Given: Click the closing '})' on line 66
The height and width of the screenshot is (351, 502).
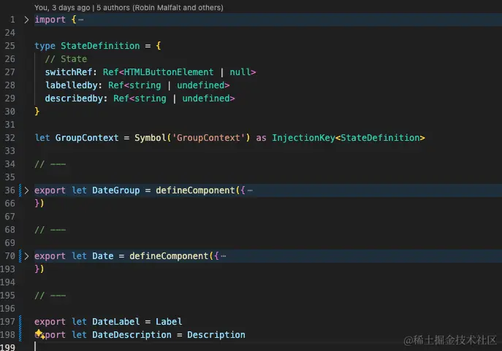Looking at the screenshot, I should (39, 204).
